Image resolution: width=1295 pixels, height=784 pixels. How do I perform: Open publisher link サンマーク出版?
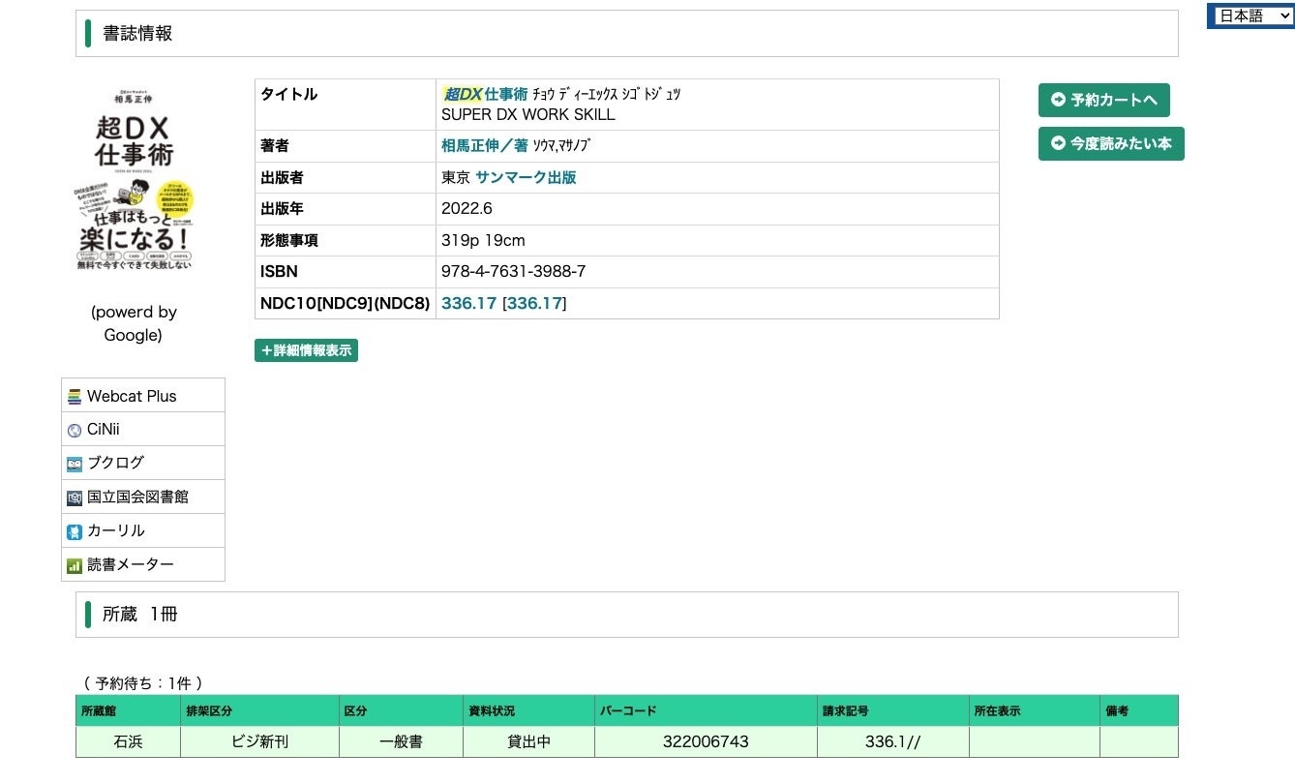click(526, 177)
